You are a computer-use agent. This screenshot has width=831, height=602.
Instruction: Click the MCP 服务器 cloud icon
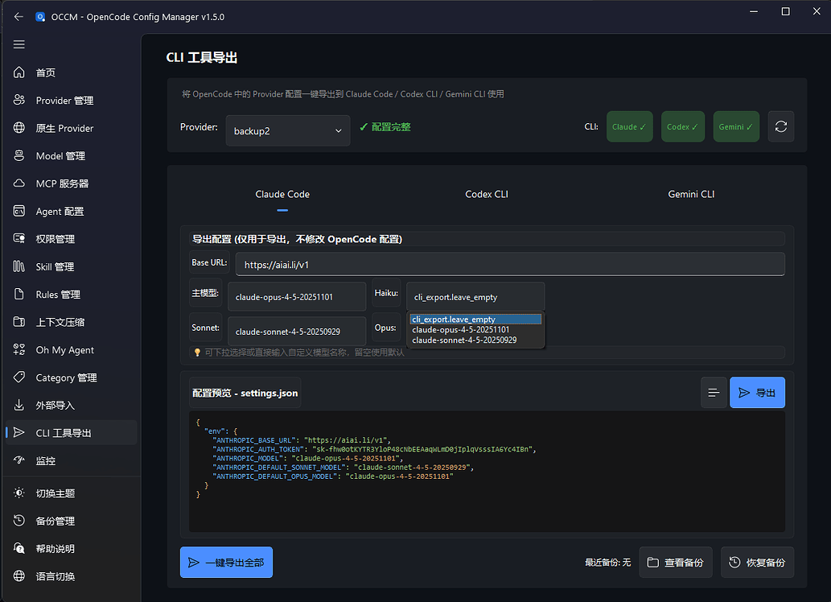point(19,183)
